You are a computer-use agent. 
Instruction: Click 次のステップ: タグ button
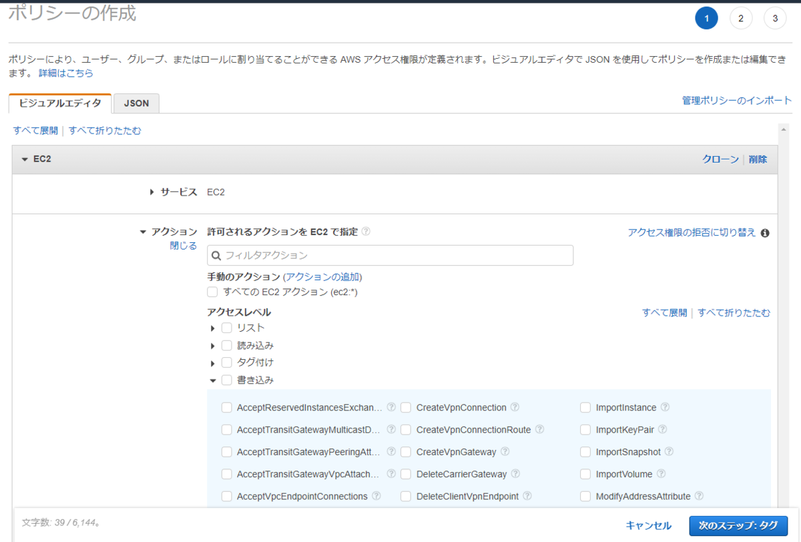(738, 525)
